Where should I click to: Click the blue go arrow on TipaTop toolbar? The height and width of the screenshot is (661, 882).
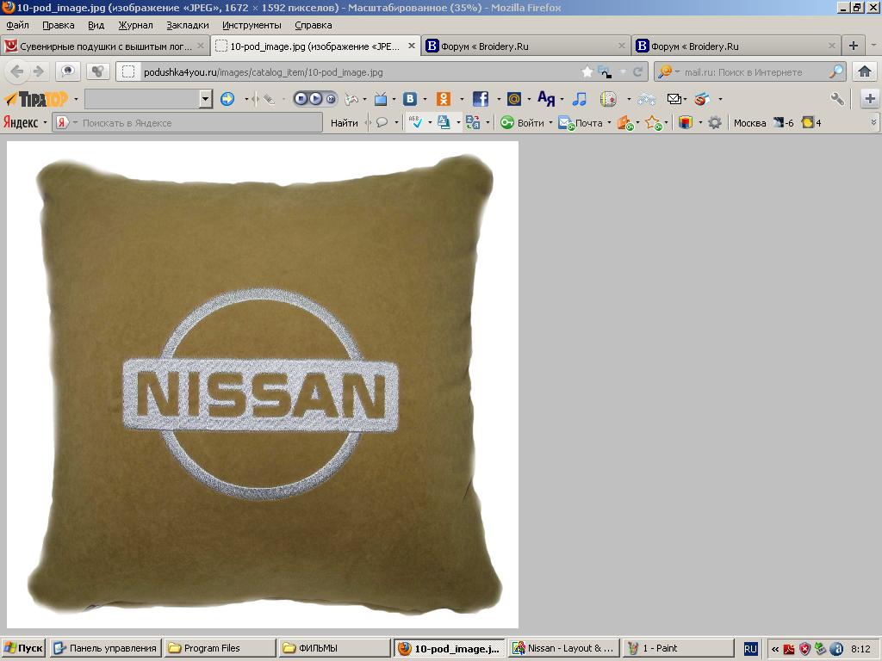click(227, 99)
